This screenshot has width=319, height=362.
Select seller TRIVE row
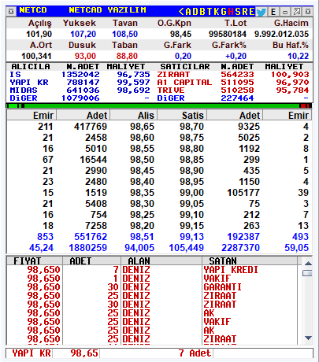click(233, 90)
